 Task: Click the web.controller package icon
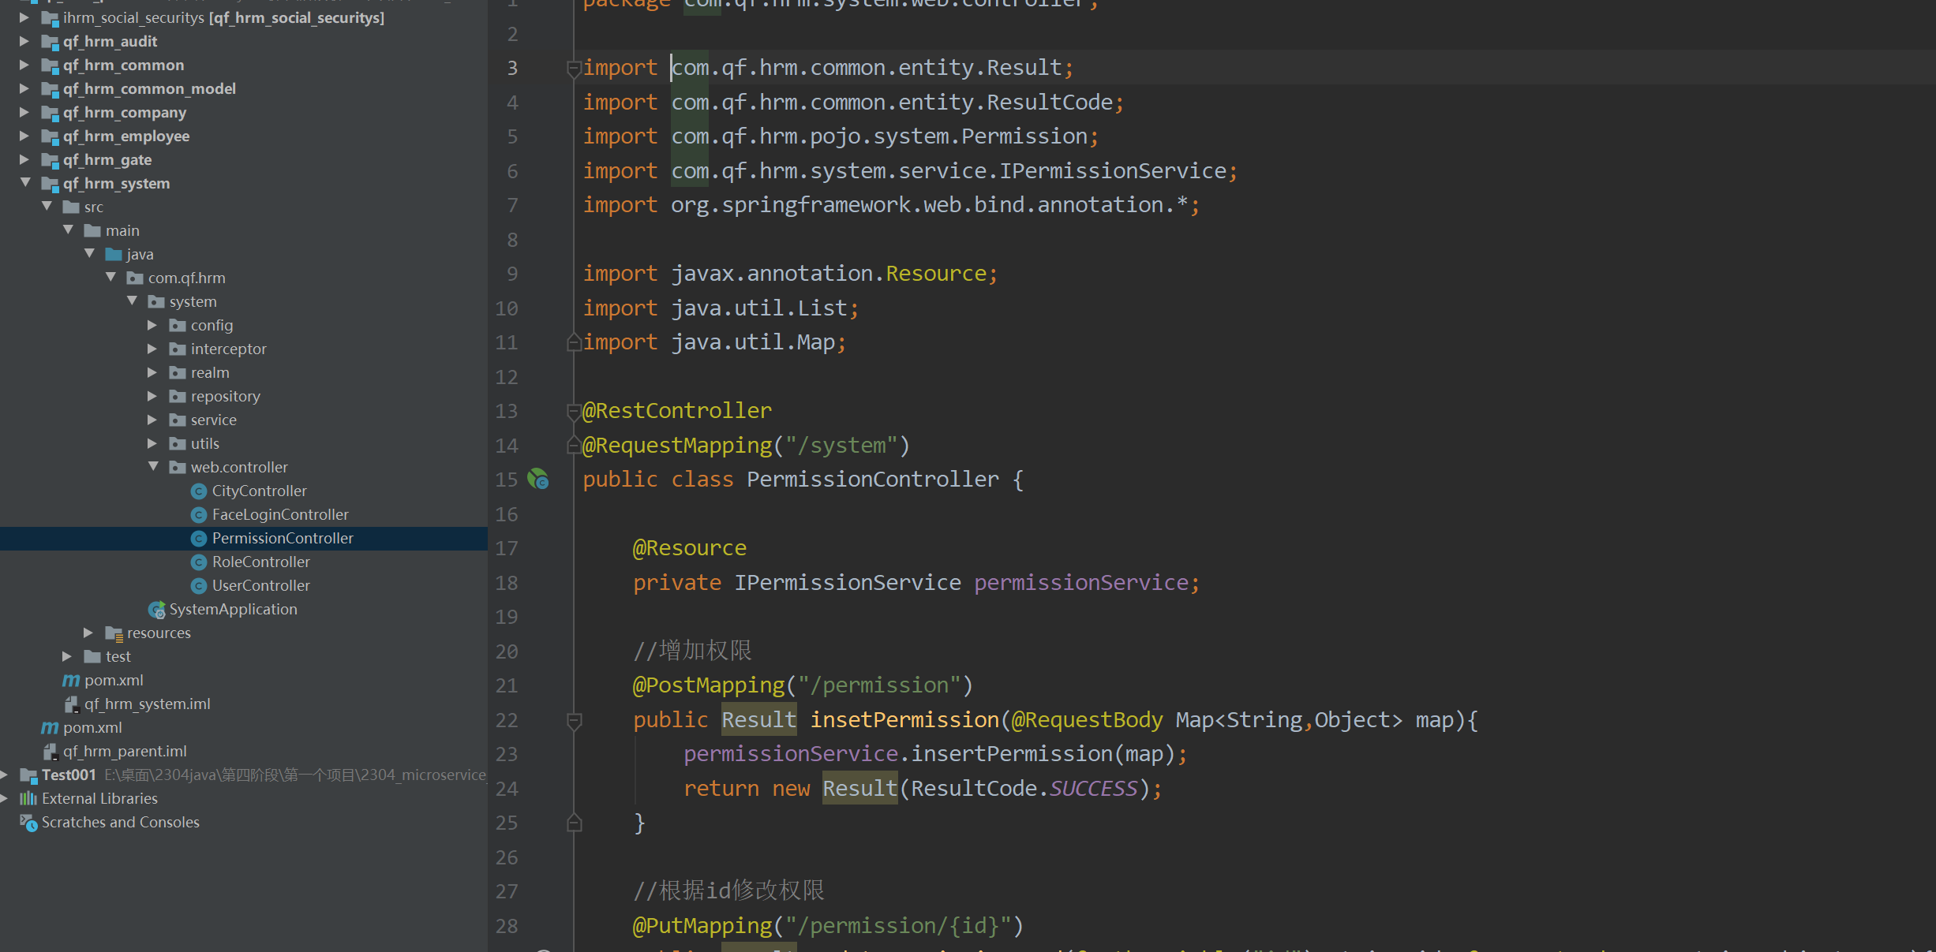[178, 467]
